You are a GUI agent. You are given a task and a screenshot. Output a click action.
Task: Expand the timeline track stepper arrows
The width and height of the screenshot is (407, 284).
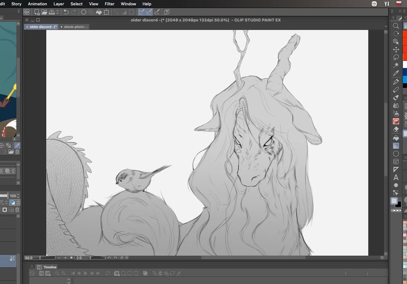(x=69, y=281)
